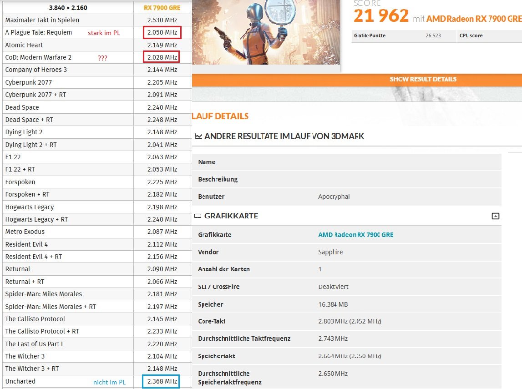Select the SLI / CrossFire Deaktiviert value
The image size is (522, 389).
333,287
